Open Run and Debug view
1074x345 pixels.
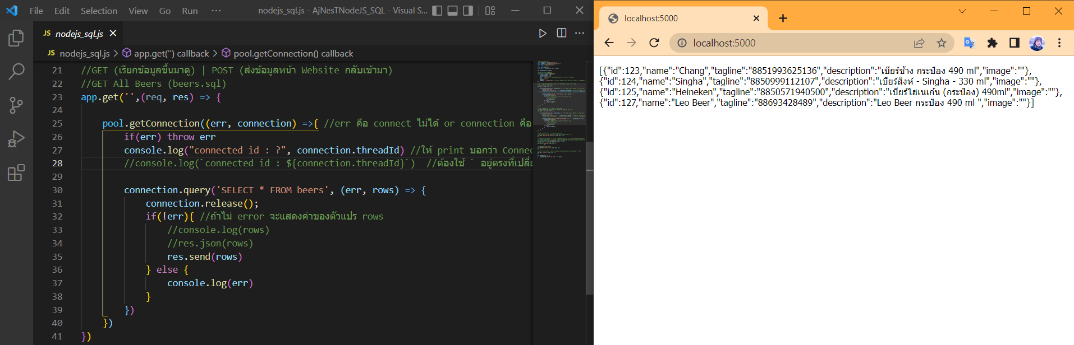pyautogui.click(x=16, y=139)
